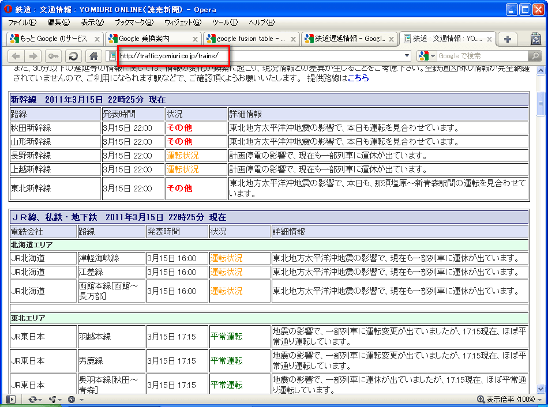
Task: Click the 秋田新幹線 cell
Action: click(x=55, y=128)
